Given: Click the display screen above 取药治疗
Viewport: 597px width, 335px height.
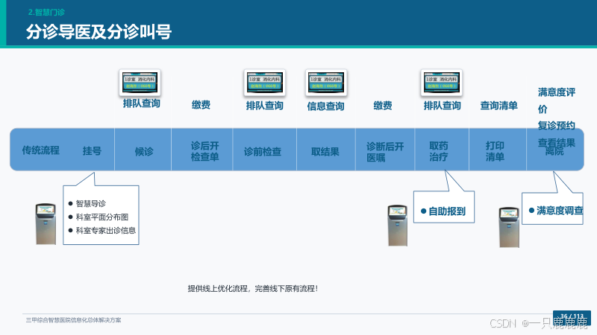Looking at the screenshot, I should click(441, 83).
